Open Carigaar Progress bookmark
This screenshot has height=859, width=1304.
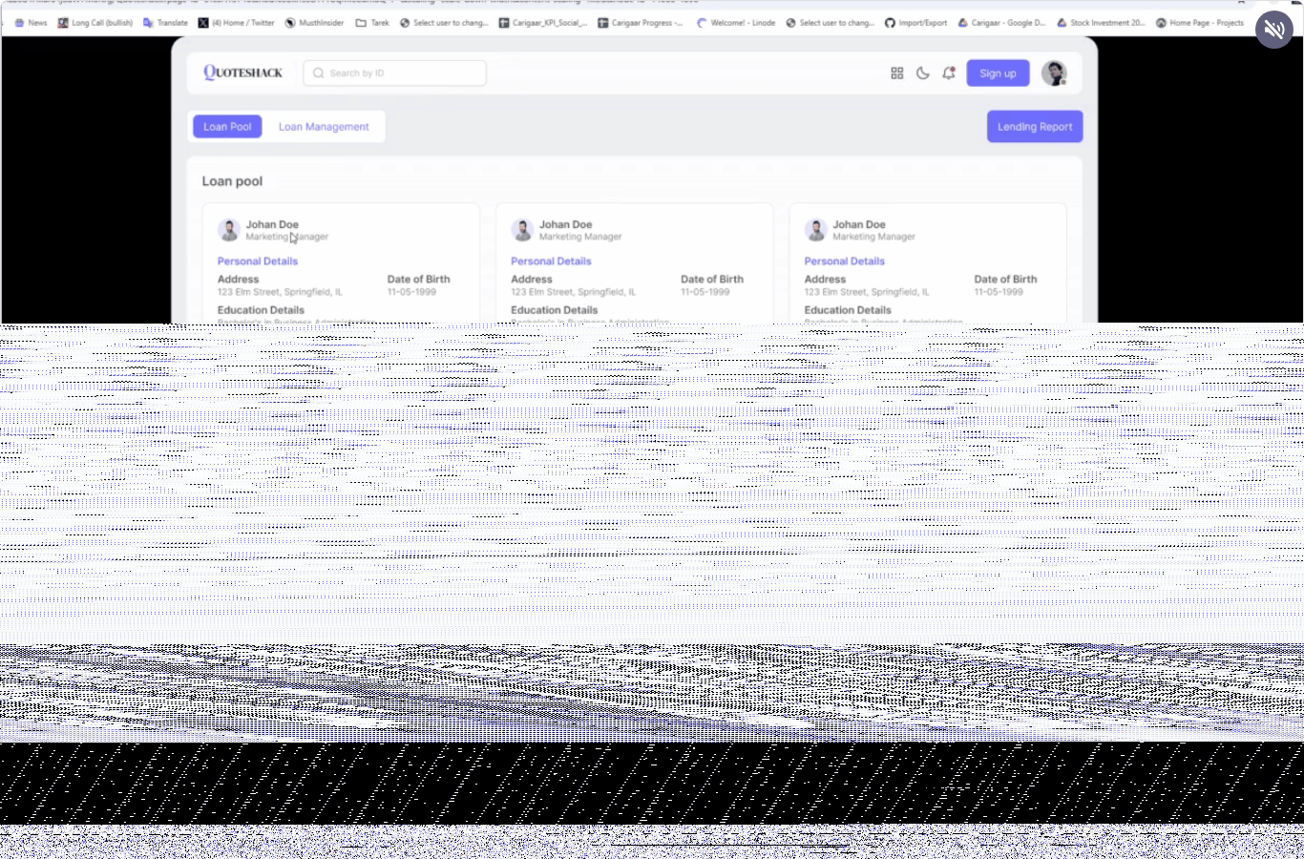641,23
